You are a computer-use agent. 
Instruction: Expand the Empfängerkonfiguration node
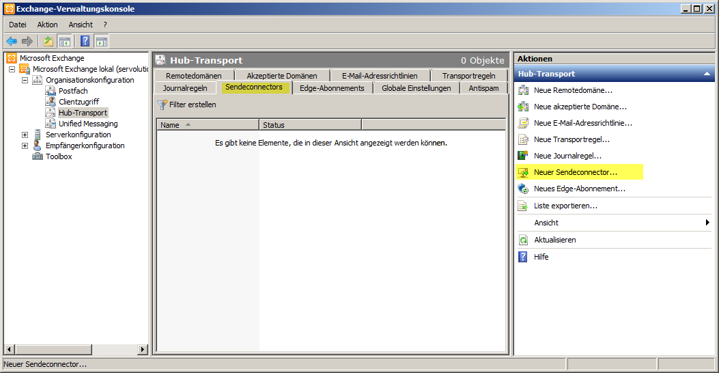click(25, 146)
